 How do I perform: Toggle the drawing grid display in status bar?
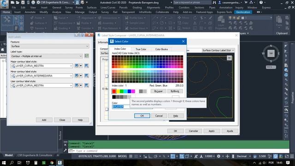click(x=131, y=156)
